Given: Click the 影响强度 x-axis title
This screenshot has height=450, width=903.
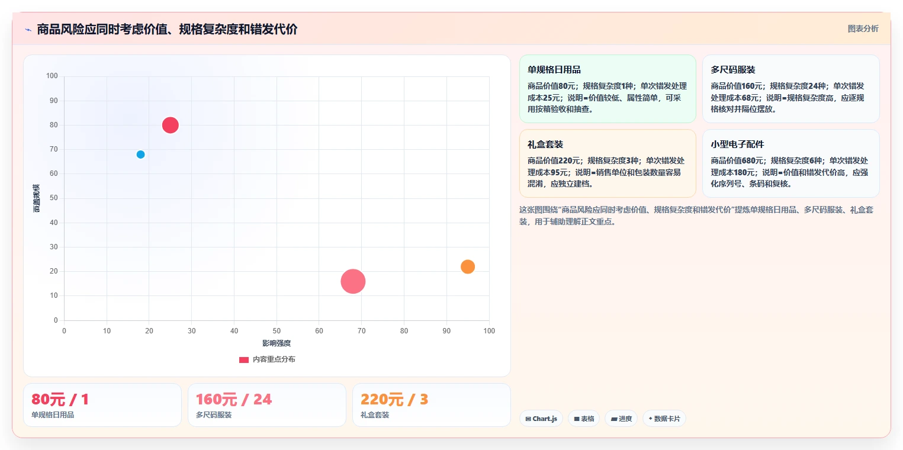Looking at the screenshot, I should tap(277, 343).
